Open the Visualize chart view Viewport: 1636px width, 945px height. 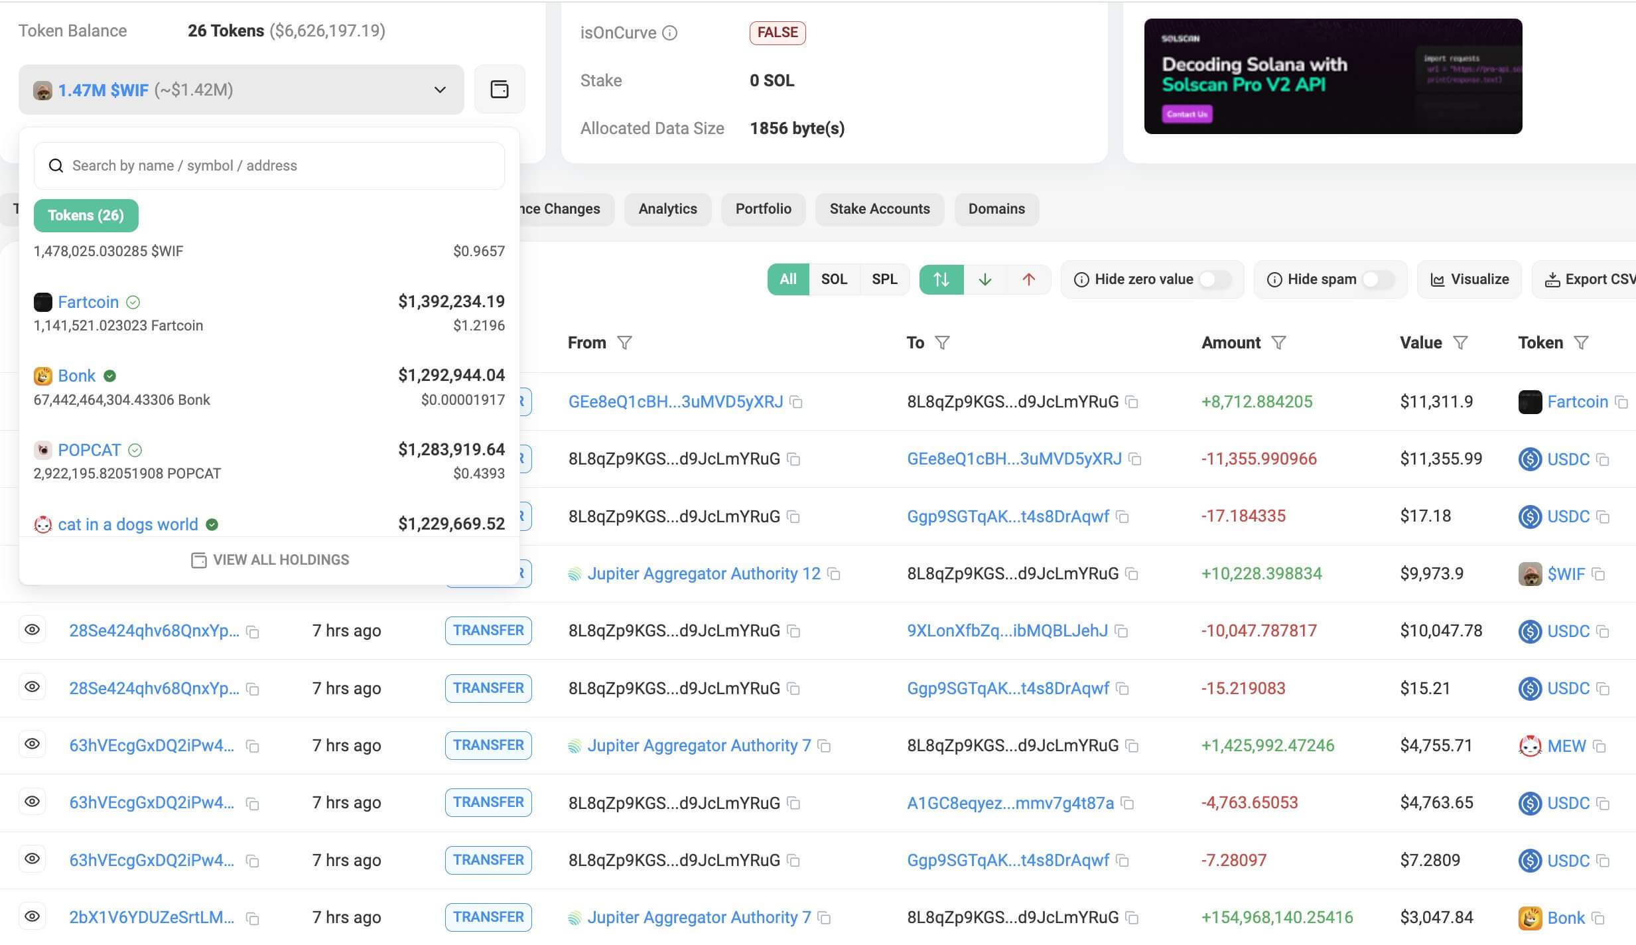[1469, 279]
